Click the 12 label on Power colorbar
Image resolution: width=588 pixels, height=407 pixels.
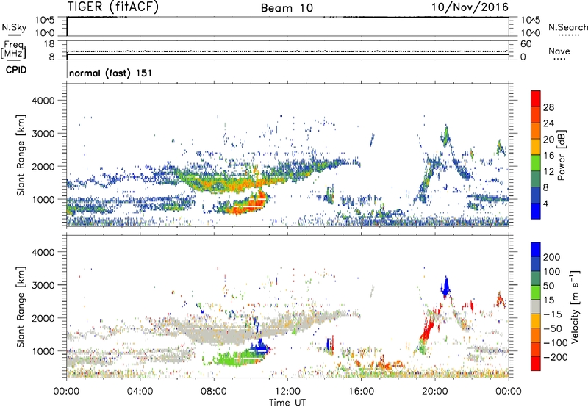(548, 172)
